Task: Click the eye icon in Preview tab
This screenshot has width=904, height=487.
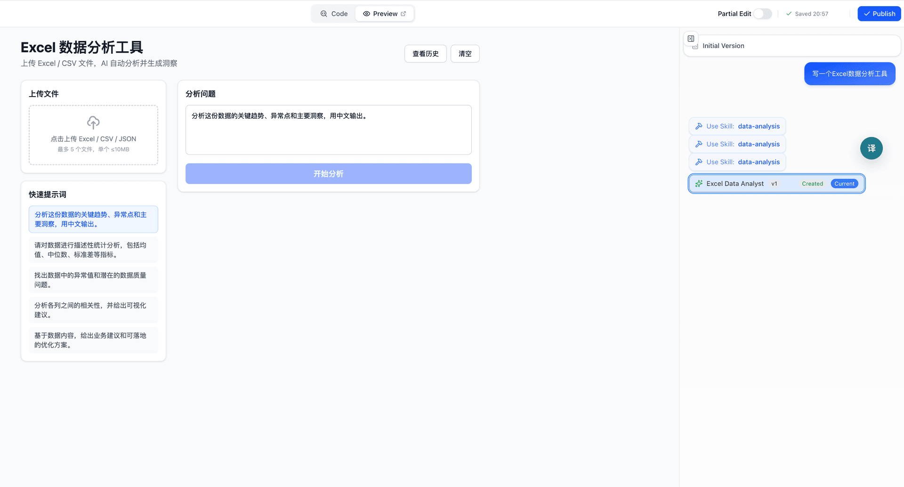Action: [x=366, y=14]
